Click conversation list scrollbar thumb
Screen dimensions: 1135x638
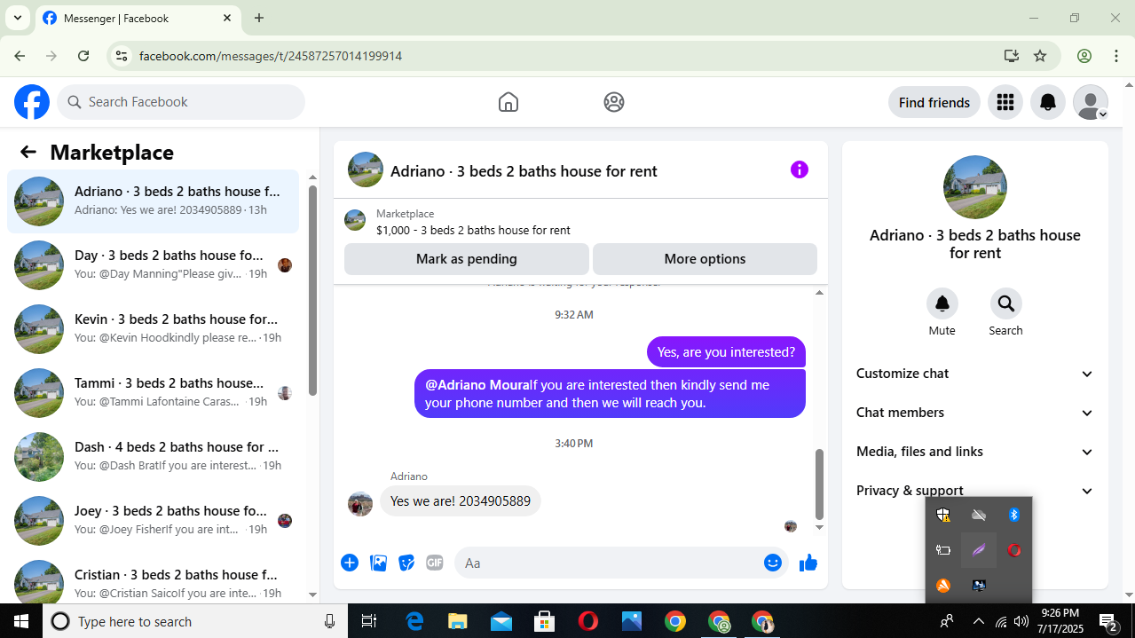coord(313,290)
